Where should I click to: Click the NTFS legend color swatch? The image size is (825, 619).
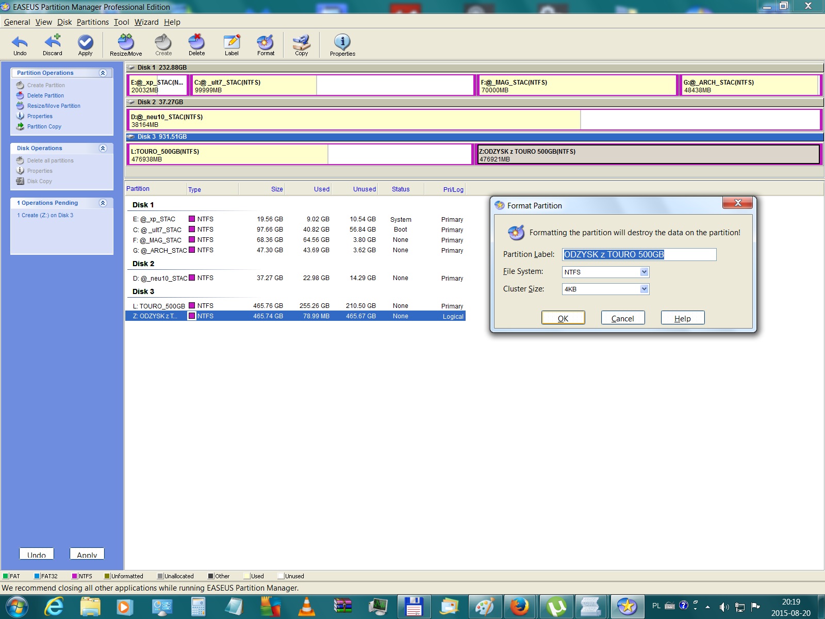[x=75, y=576]
